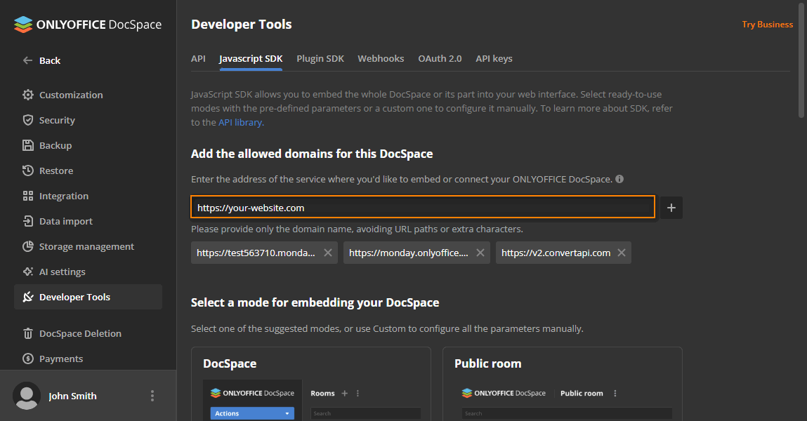The image size is (807, 421).
Task: Click the Storage management pie icon
Action: point(28,246)
